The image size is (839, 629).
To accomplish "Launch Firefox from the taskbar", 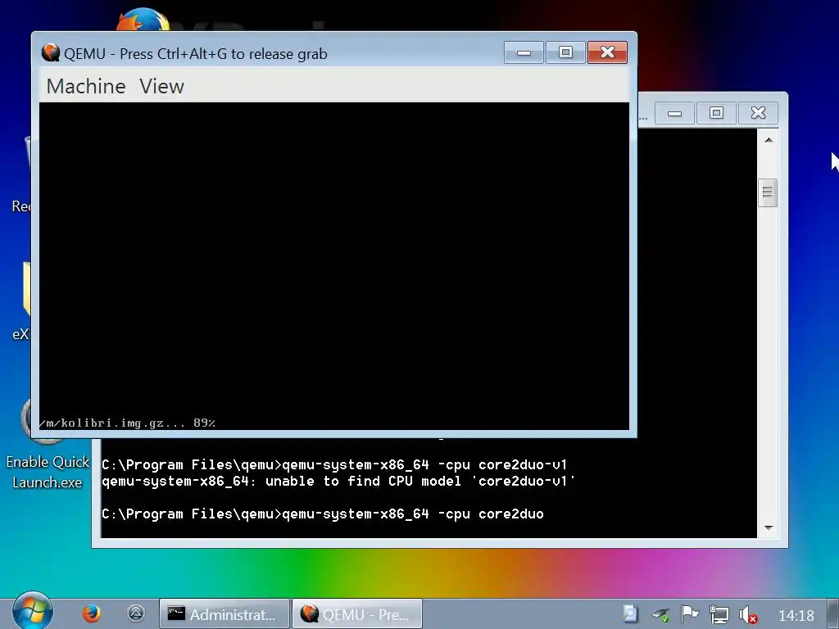I will [x=92, y=613].
